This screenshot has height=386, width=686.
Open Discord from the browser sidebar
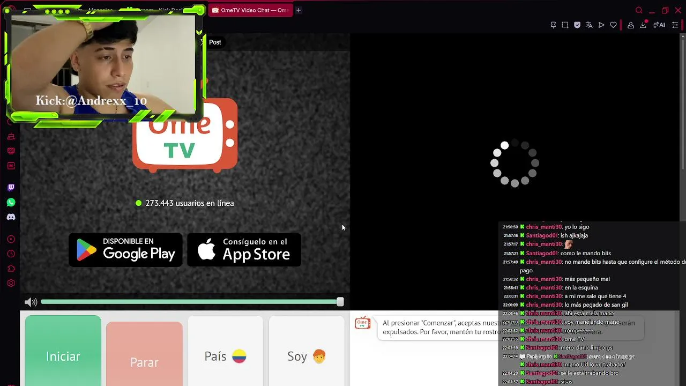11,217
